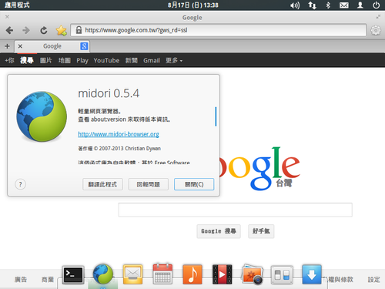Select the Google tab

coord(52,46)
